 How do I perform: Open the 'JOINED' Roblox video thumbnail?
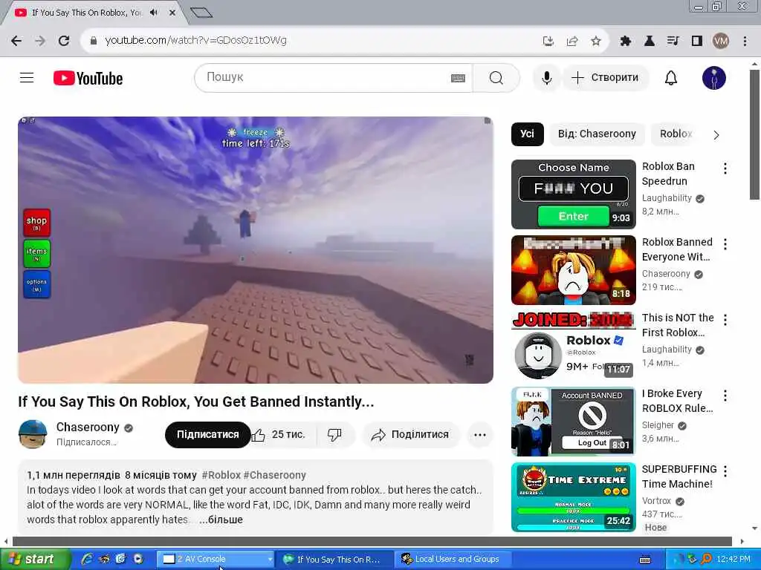coord(573,346)
